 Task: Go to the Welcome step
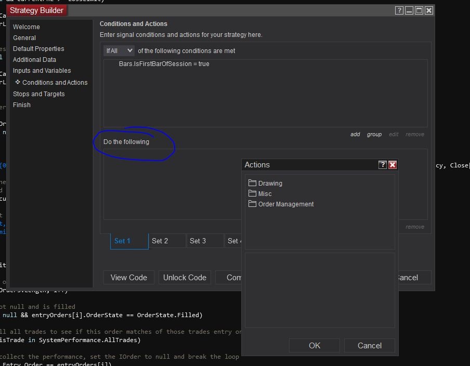pyautogui.click(x=27, y=27)
